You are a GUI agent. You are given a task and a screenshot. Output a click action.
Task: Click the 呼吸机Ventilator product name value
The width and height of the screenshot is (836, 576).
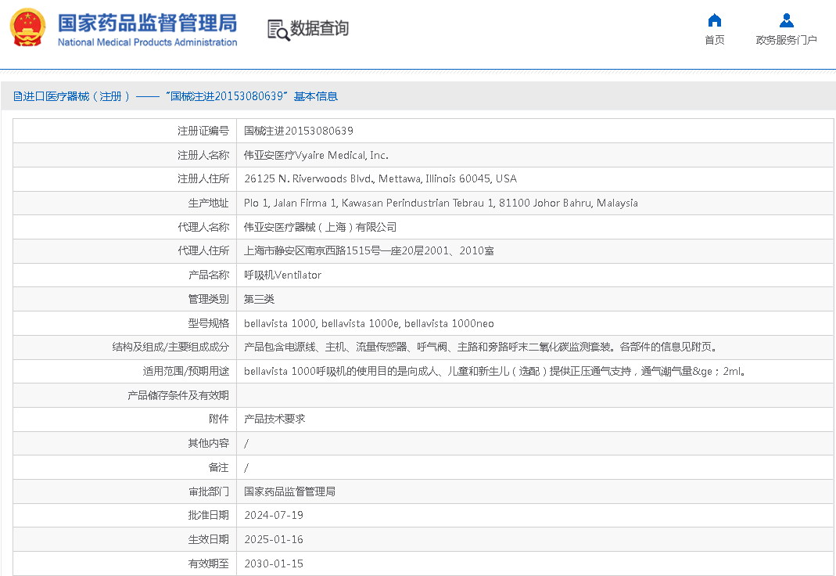[x=282, y=275]
